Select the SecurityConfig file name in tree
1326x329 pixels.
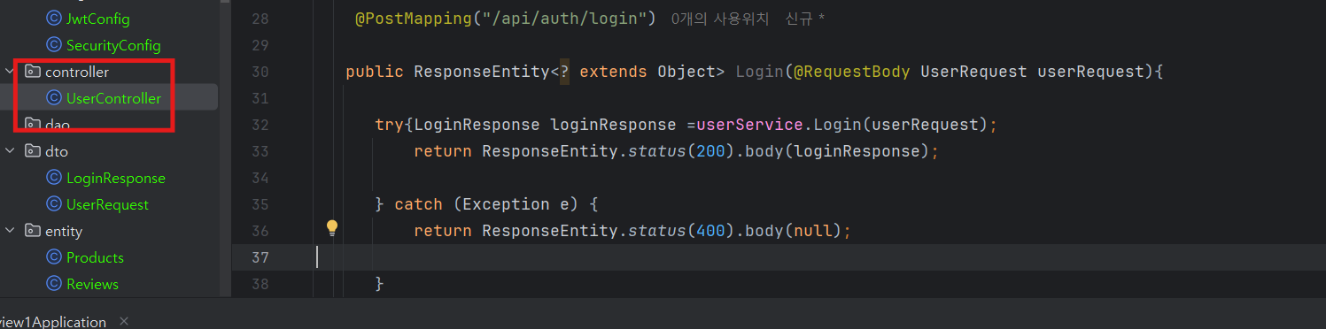pos(113,45)
